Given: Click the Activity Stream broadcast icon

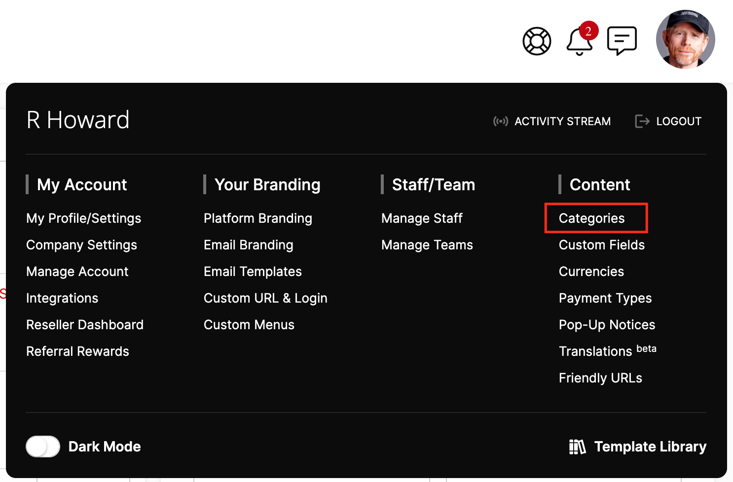Looking at the screenshot, I should [500, 121].
